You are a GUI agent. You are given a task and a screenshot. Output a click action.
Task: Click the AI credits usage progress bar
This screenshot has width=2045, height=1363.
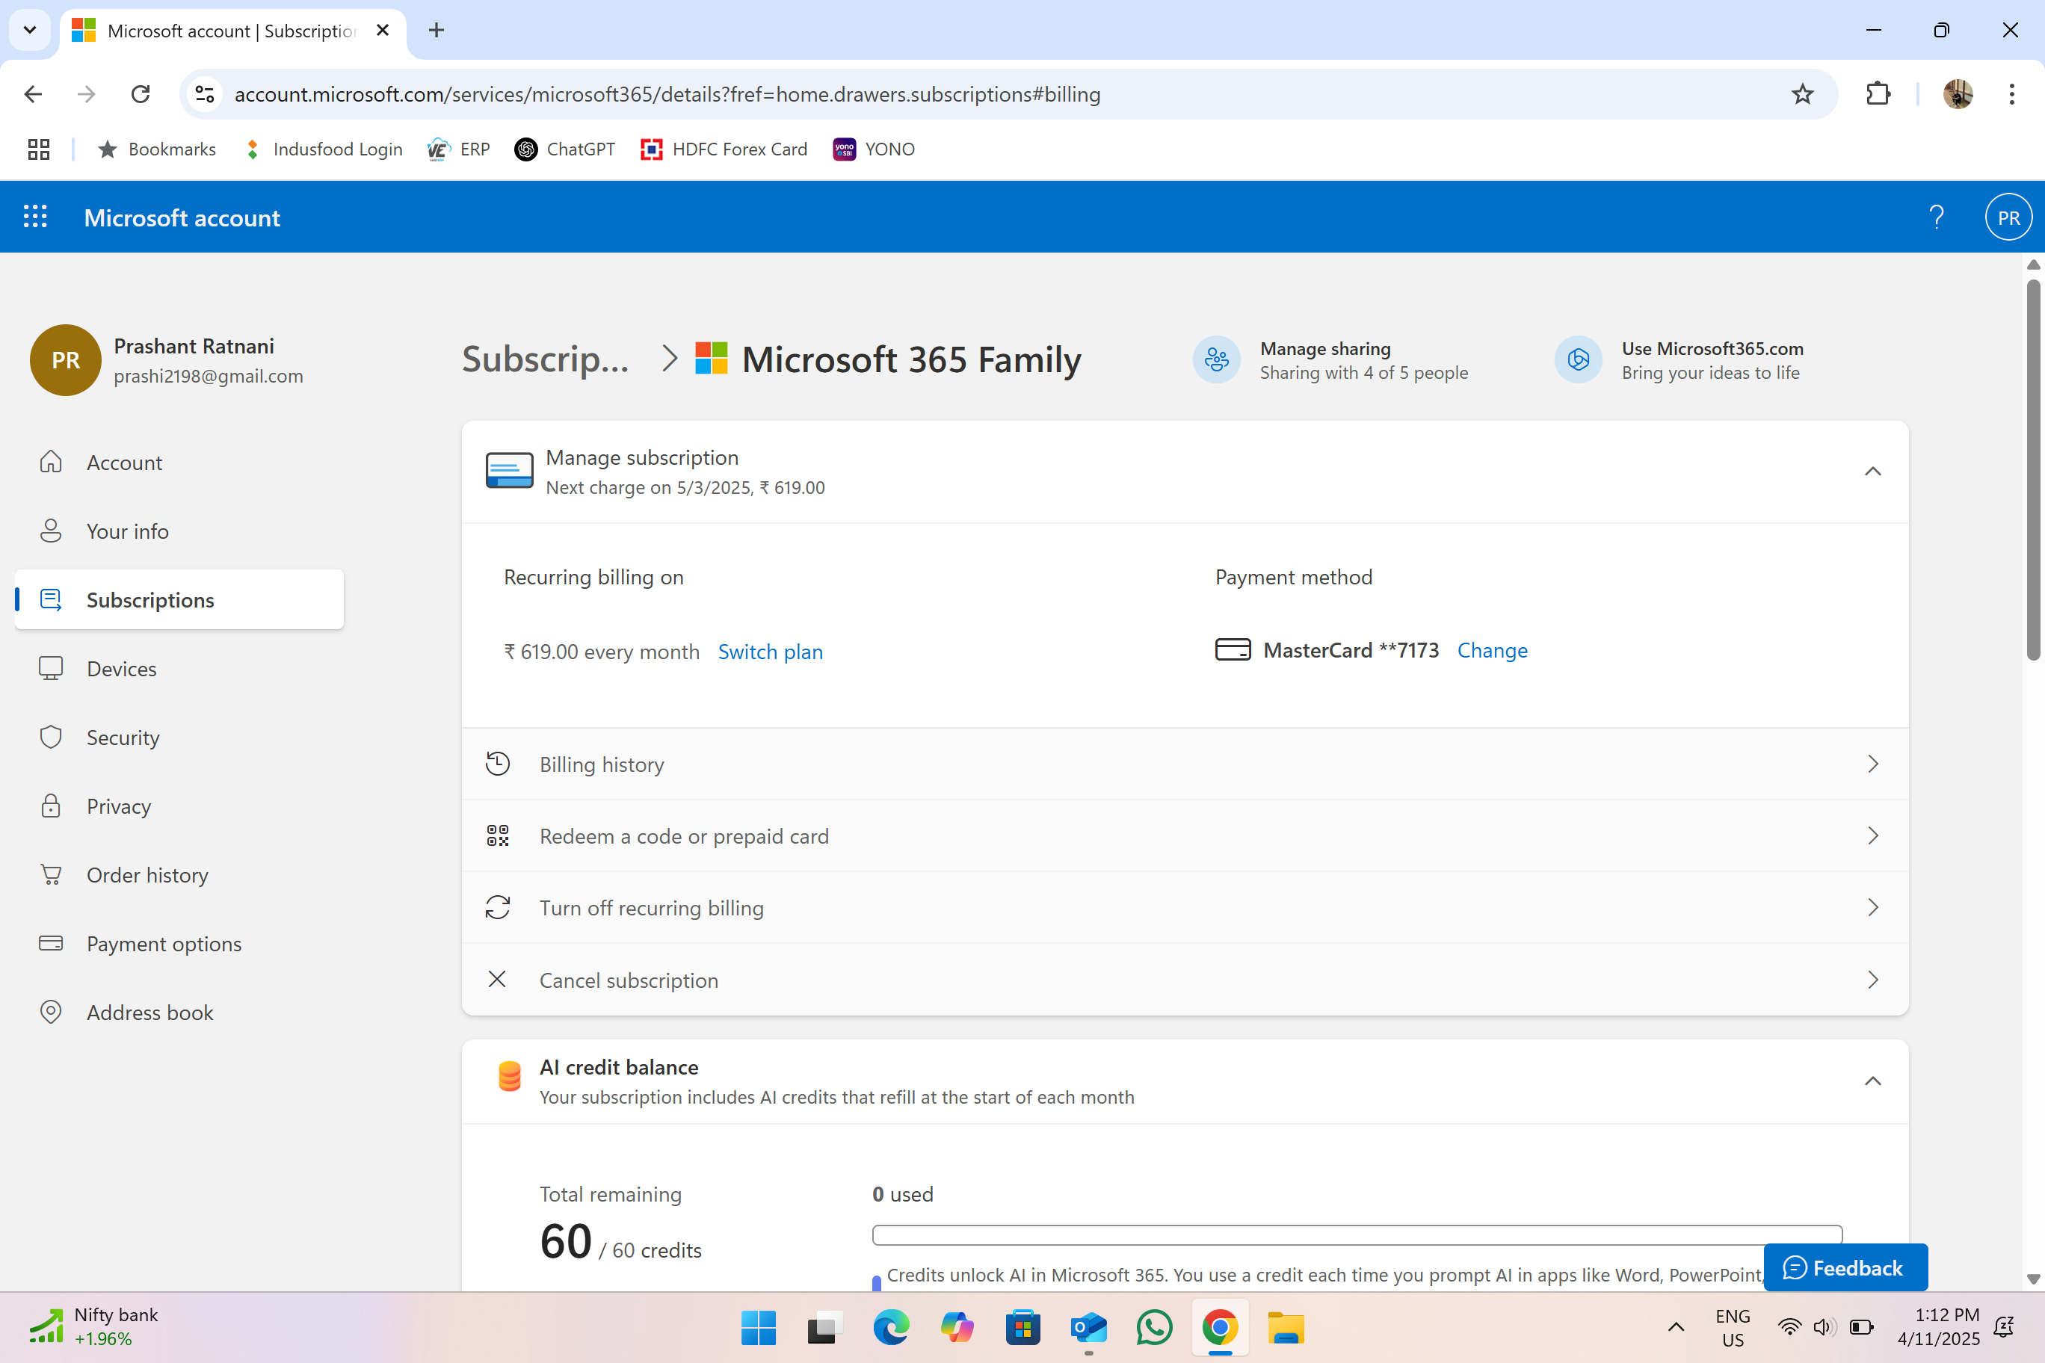(x=1357, y=1234)
